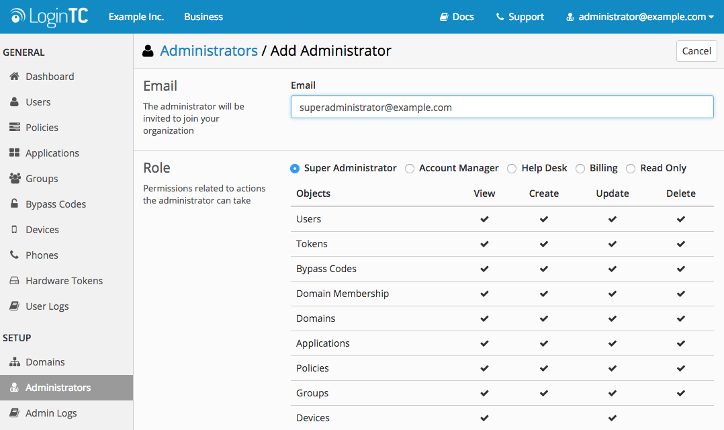Open the Docs menu item
The height and width of the screenshot is (430, 724).
[457, 16]
